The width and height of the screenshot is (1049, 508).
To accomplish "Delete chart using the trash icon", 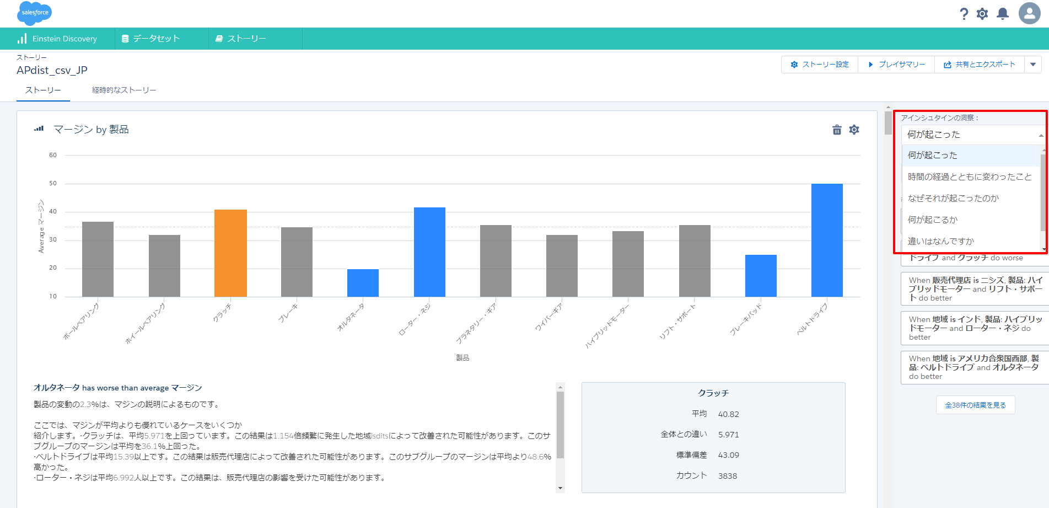I will pos(837,130).
